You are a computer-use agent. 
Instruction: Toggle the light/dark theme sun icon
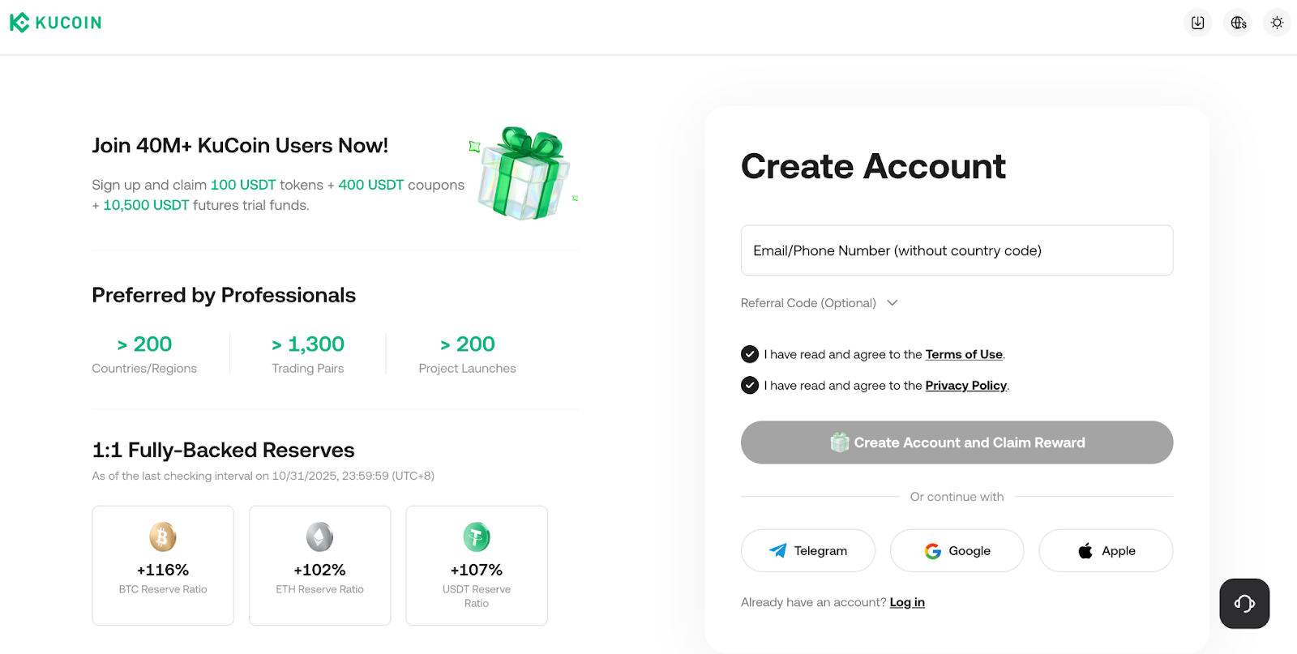pos(1277,23)
